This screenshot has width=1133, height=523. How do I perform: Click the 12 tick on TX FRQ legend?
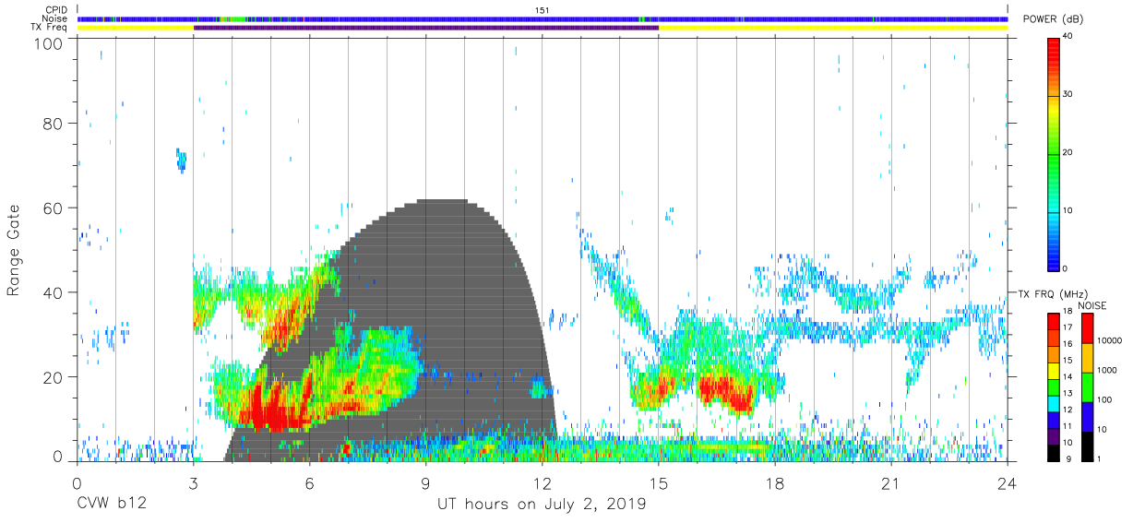(x=1066, y=409)
